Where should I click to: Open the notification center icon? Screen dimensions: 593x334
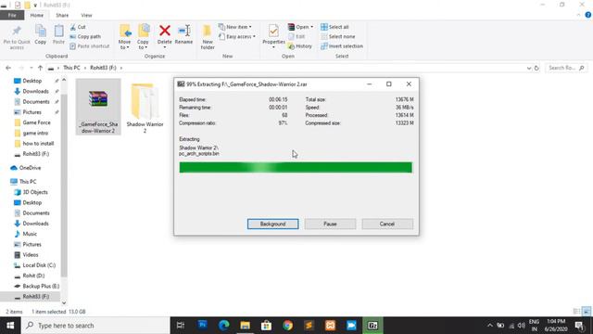[580, 326]
